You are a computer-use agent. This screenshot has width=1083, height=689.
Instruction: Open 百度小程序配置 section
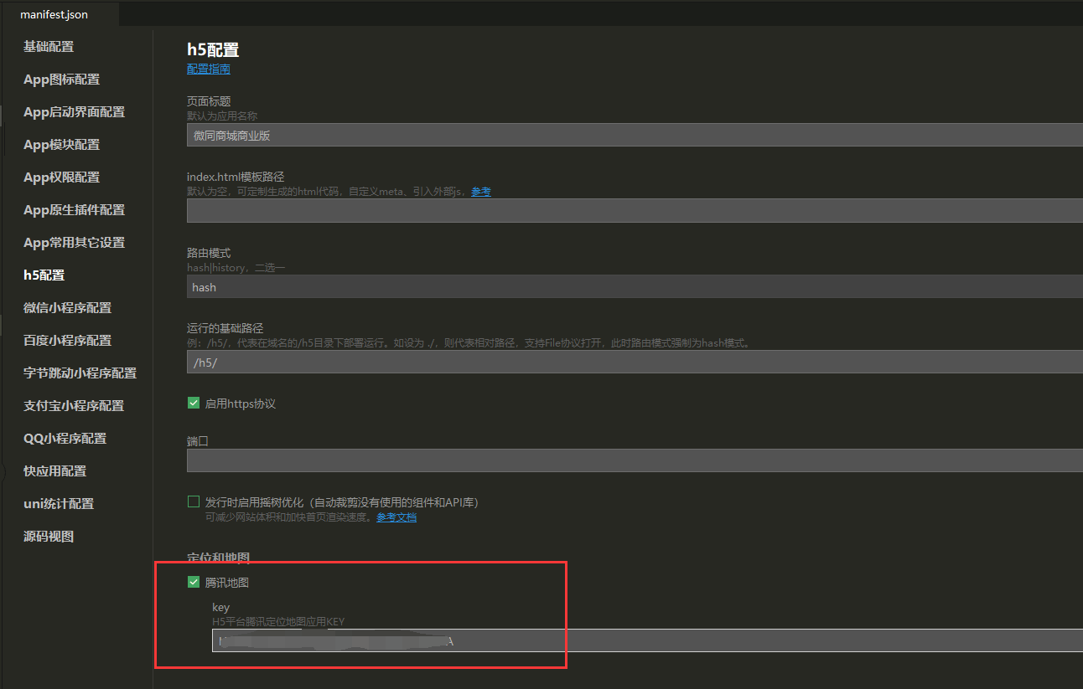click(x=67, y=341)
